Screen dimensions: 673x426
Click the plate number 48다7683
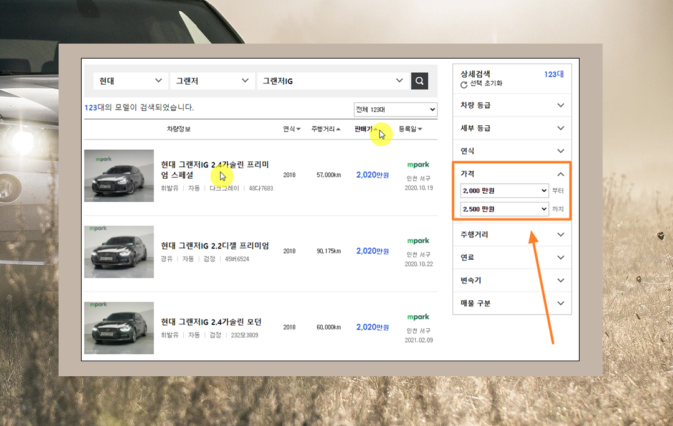click(x=261, y=188)
